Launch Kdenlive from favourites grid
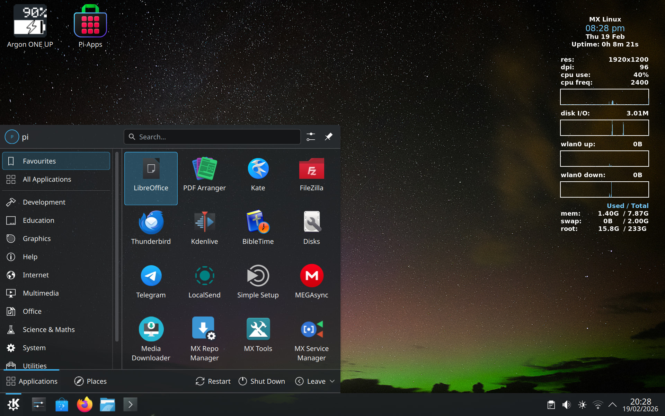Viewport: 665px width, 416px height. pyautogui.click(x=204, y=227)
